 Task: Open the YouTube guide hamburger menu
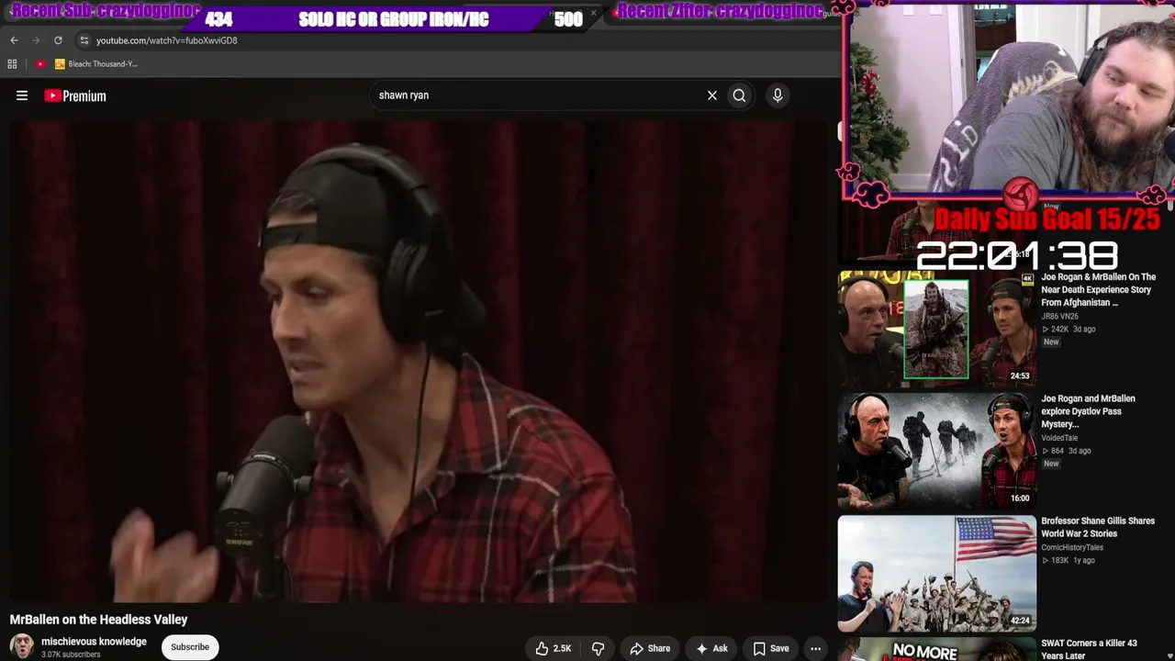pyautogui.click(x=22, y=95)
